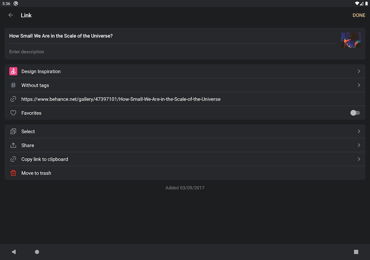Image resolution: width=370 pixels, height=260 pixels.
Task: Tap the Android back navigation triangle
Action: 14,252
